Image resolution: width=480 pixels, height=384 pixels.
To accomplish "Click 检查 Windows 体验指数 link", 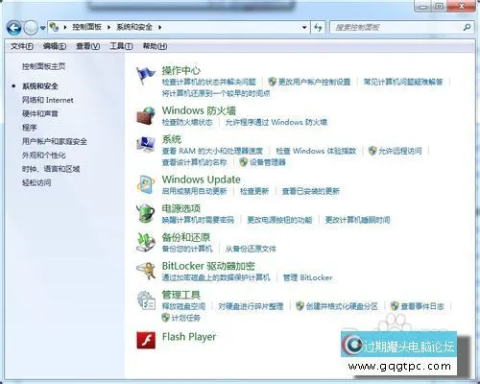I will (316, 151).
